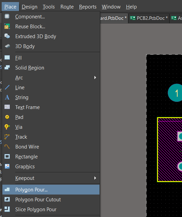Click the 3D Body chip icon
The height and width of the screenshot is (217, 182).
tap(7, 46)
